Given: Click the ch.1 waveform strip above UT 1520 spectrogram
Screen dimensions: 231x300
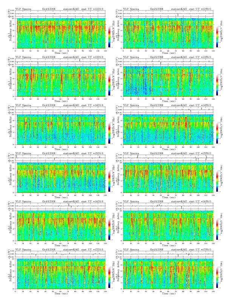Looking at the screenshot, I should 60,158.
